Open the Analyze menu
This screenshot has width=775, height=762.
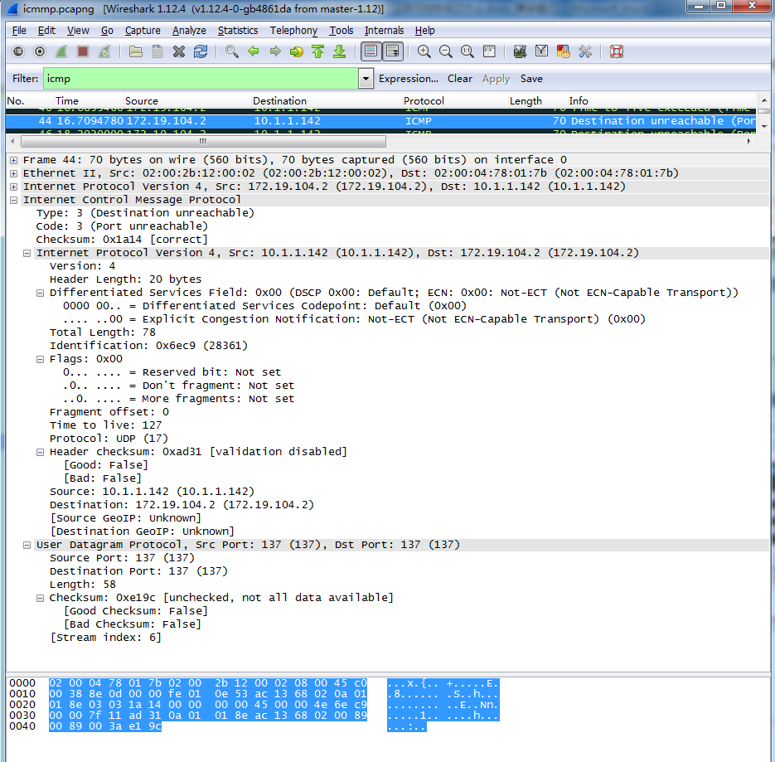click(x=189, y=31)
